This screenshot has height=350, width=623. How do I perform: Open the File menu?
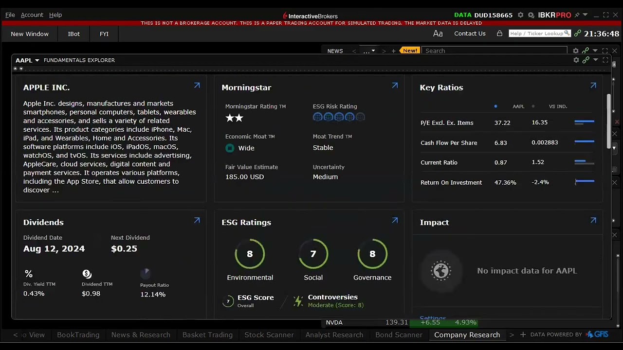point(10,15)
